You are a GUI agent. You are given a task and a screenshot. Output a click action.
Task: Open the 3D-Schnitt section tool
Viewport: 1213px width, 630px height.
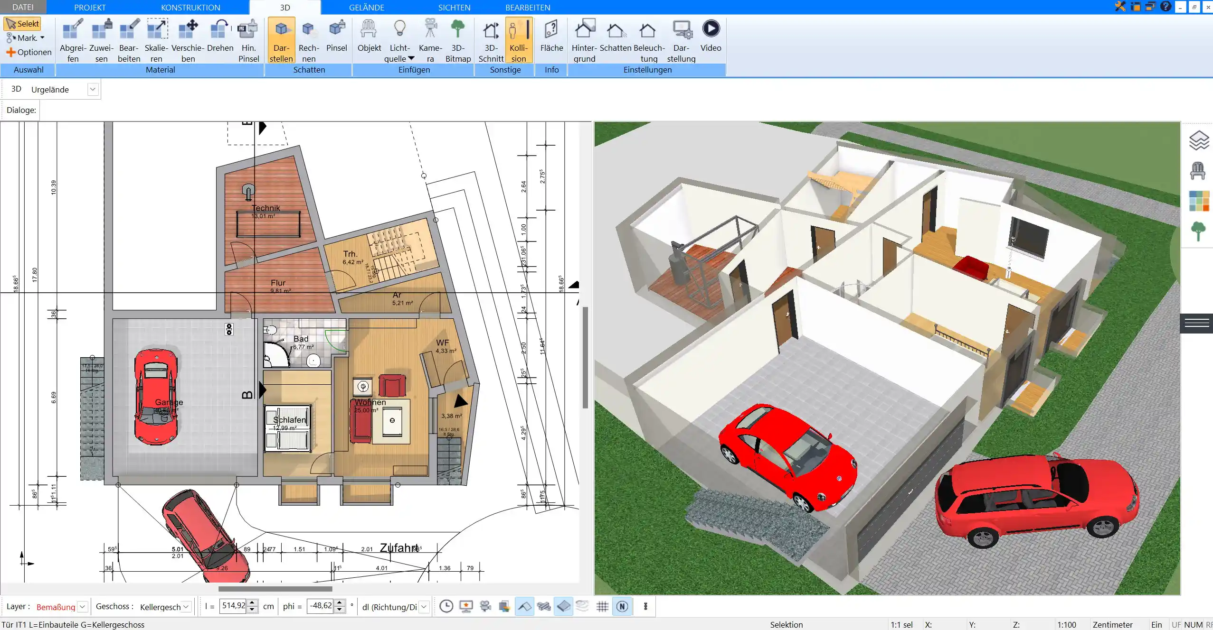491,40
